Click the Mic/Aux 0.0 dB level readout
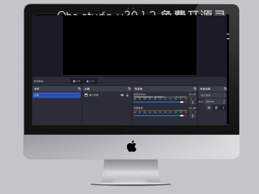259x194 pixels. [x=192, y=94]
